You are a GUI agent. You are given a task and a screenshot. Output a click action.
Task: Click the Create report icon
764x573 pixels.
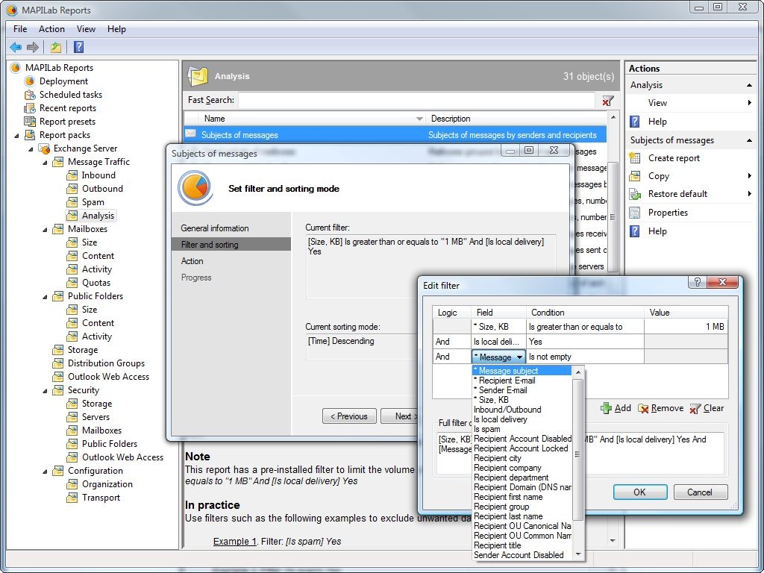coord(635,158)
